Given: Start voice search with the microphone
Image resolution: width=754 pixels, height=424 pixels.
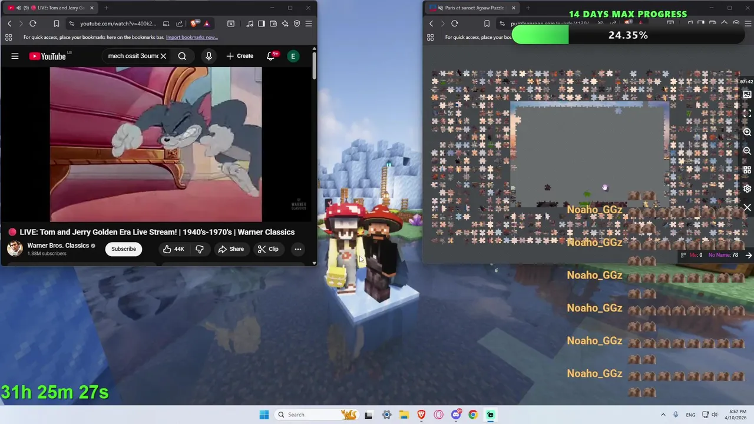Looking at the screenshot, I should point(209,56).
